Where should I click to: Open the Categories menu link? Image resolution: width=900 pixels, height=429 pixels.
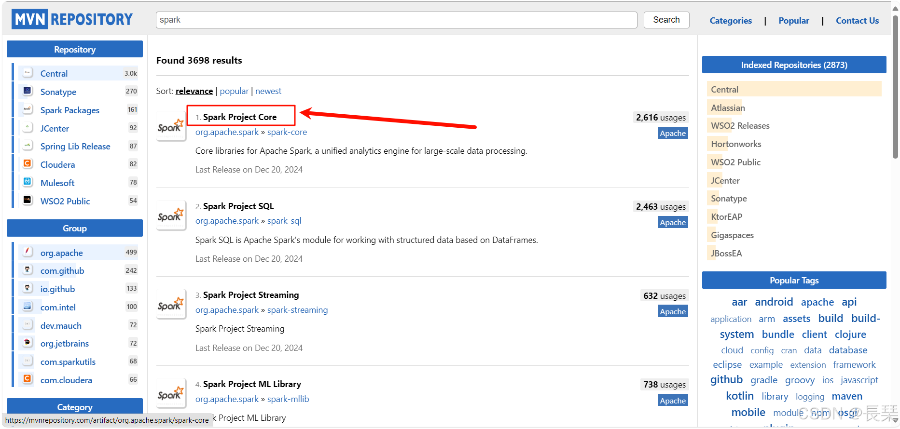point(731,21)
